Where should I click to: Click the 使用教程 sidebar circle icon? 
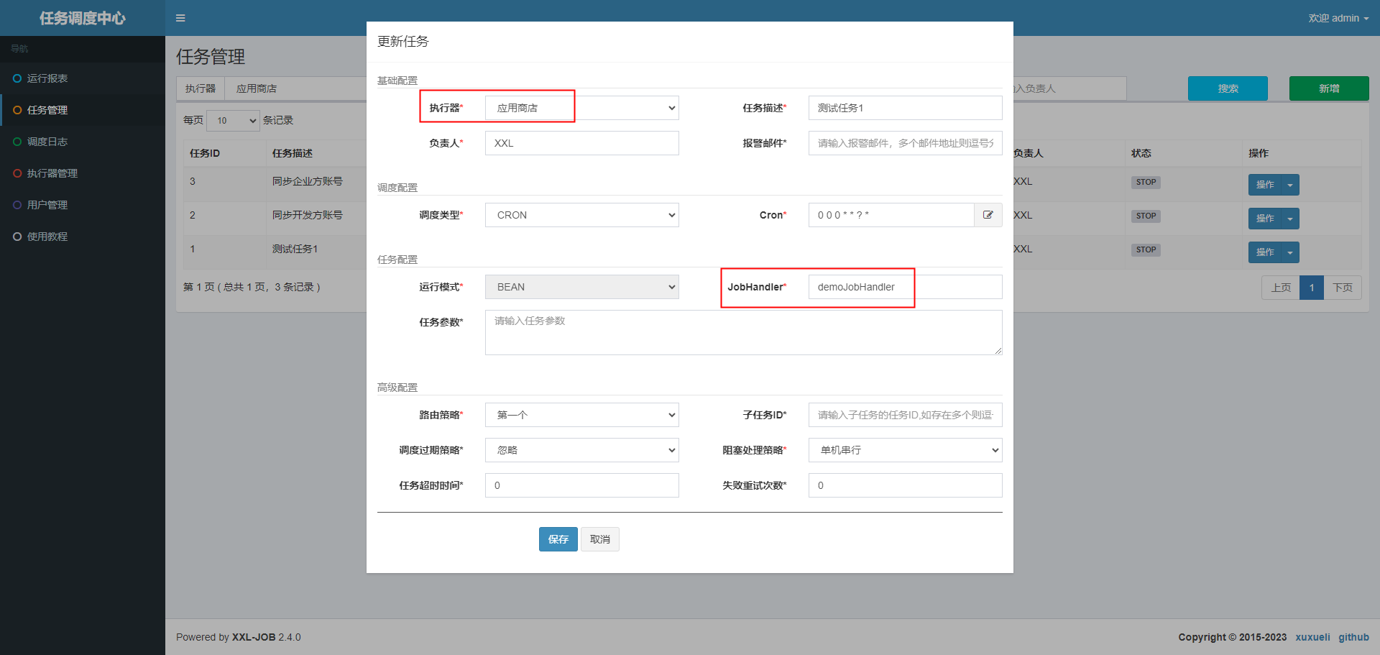pyautogui.click(x=17, y=237)
